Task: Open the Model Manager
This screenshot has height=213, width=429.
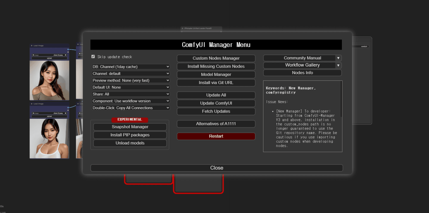Action: click(216, 75)
